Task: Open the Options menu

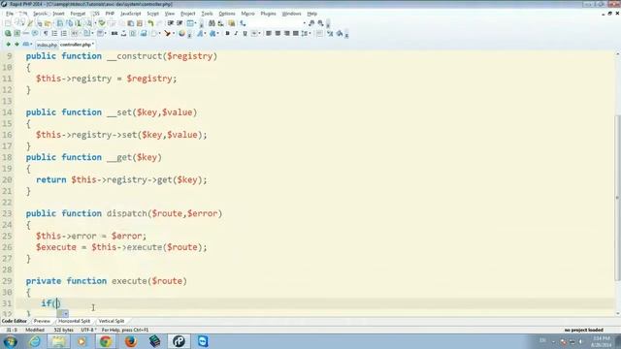Action: 227,14
